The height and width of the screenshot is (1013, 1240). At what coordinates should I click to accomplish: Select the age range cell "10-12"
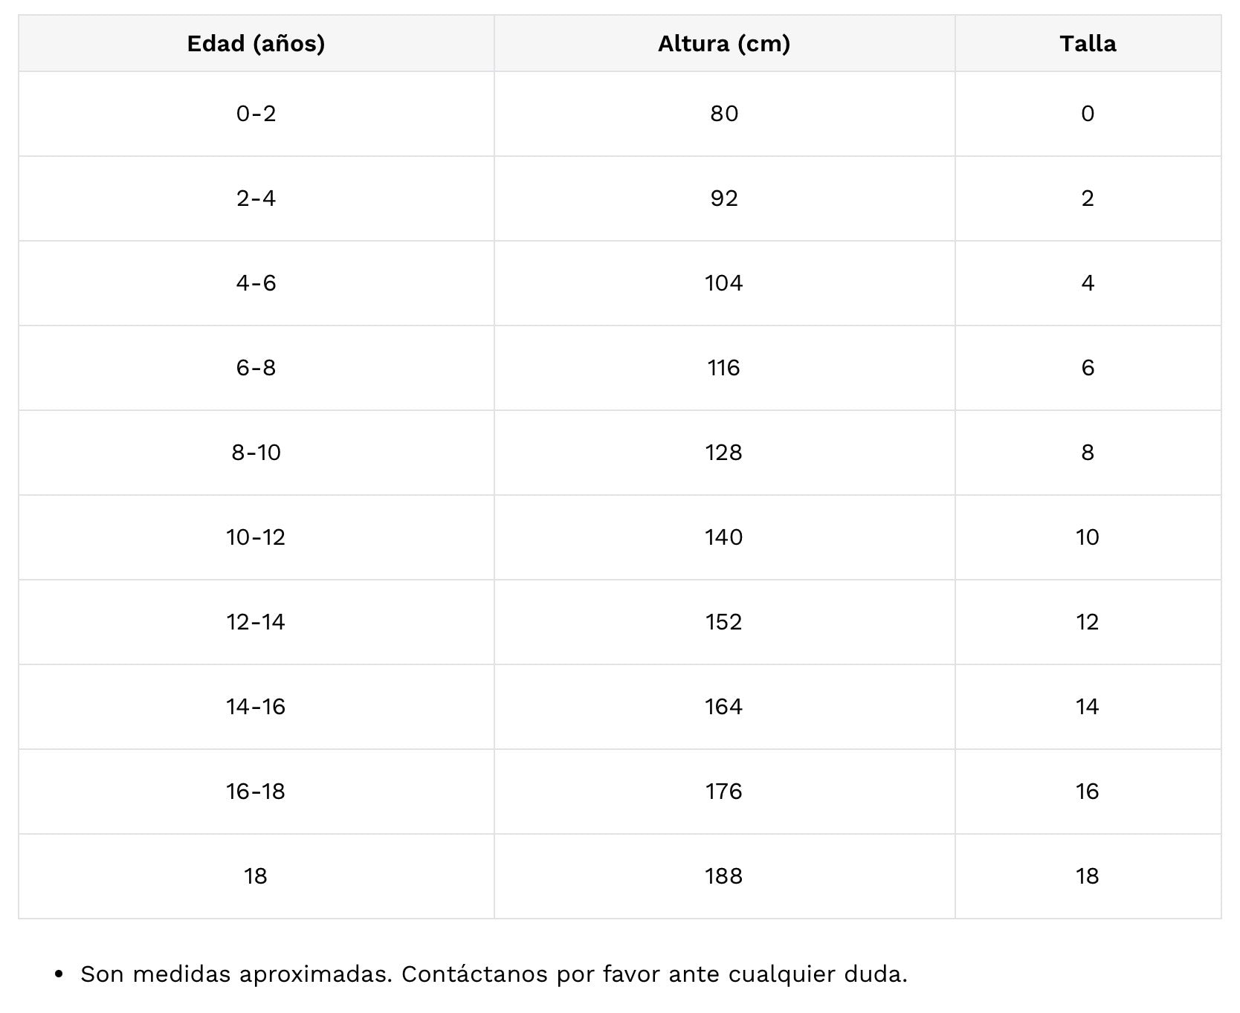[x=256, y=537]
